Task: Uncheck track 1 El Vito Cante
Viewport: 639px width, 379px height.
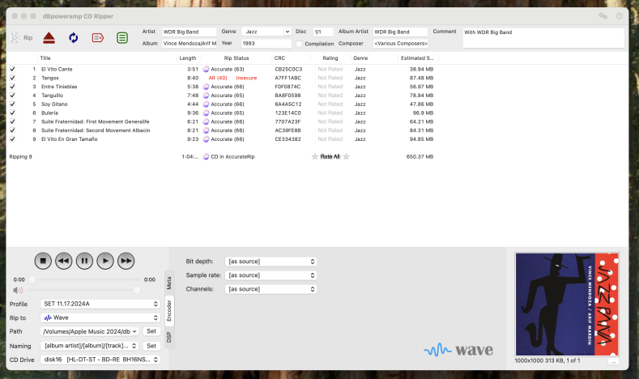Action: (x=13, y=70)
